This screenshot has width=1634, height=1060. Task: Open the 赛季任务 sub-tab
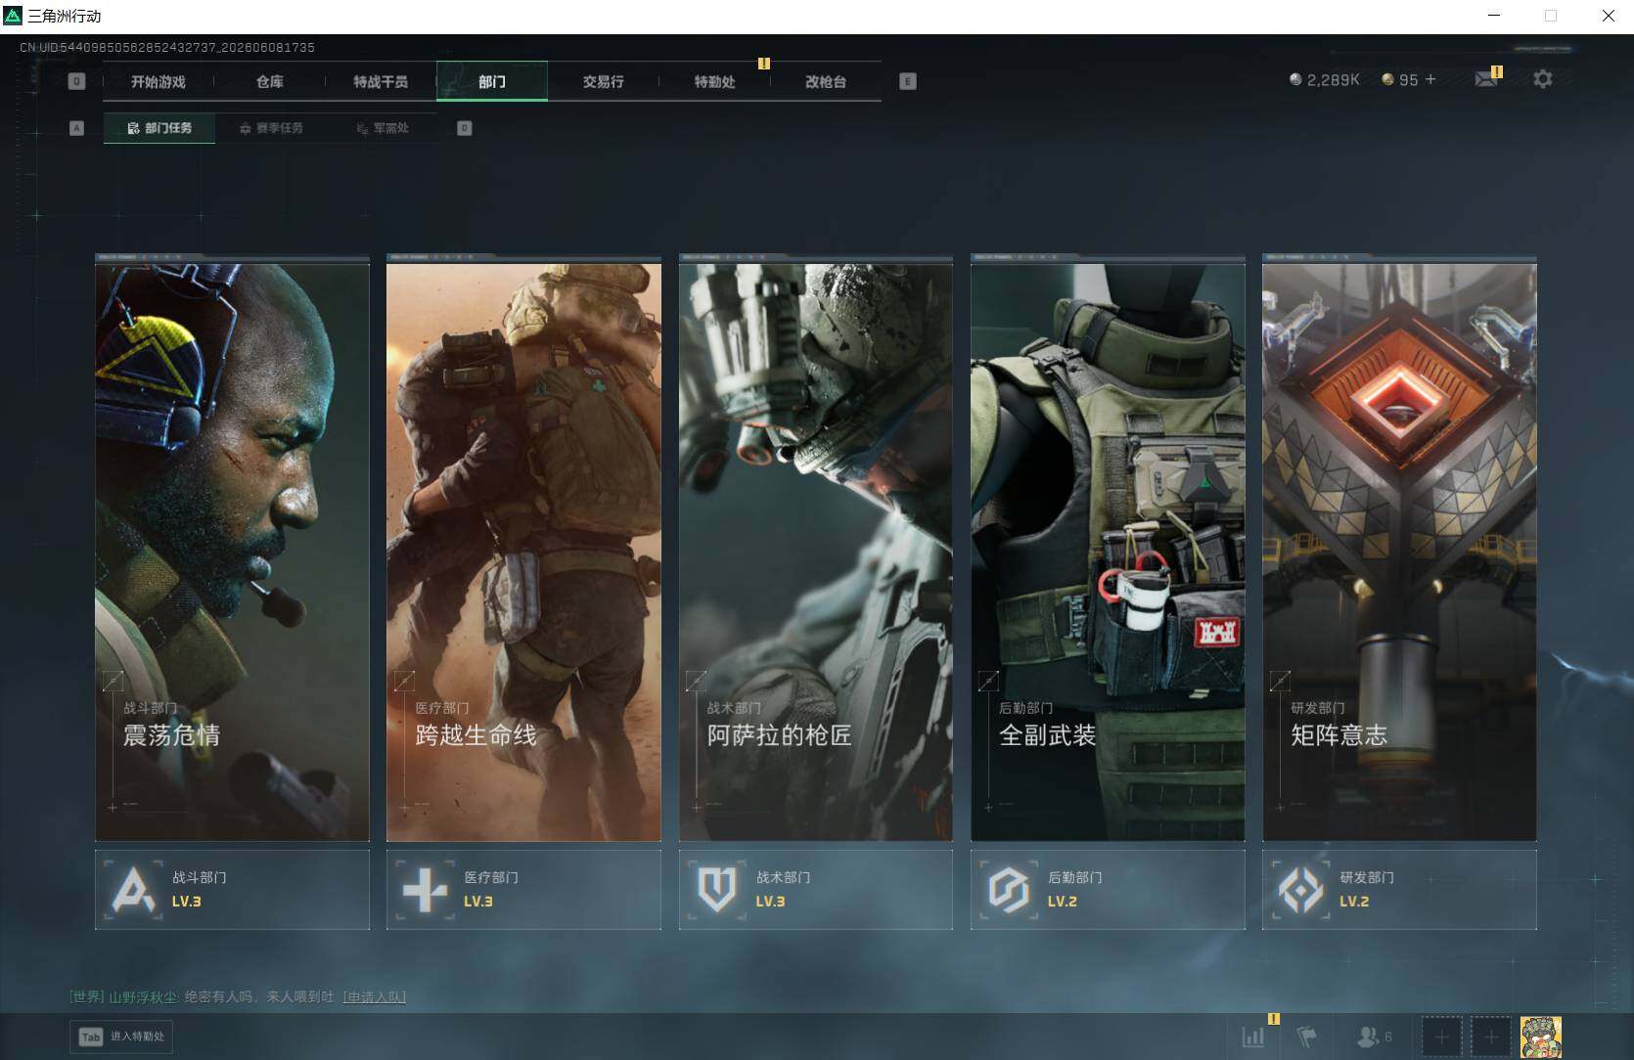point(271,128)
